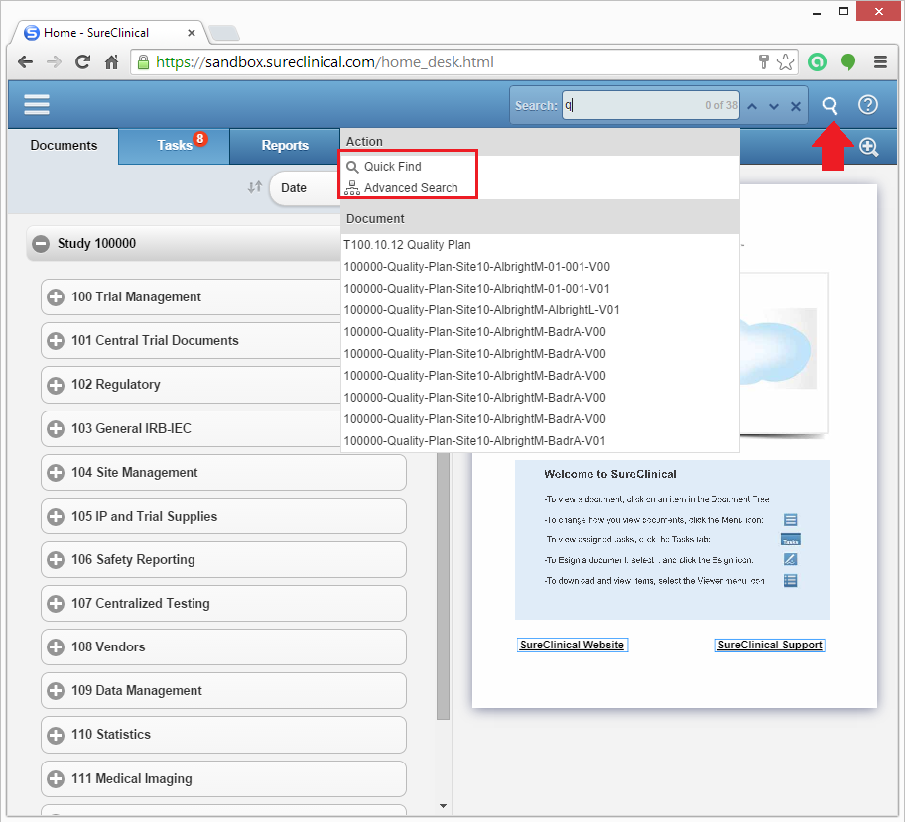
Task: Open the SureClinical main hamburger menu
Action: click(37, 104)
